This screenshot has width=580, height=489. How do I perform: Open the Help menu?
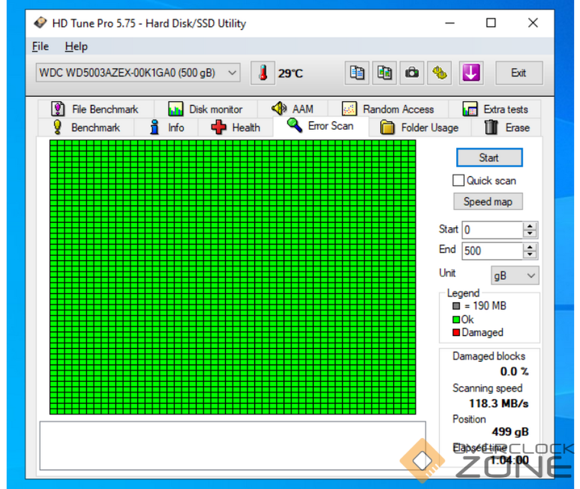coord(76,47)
